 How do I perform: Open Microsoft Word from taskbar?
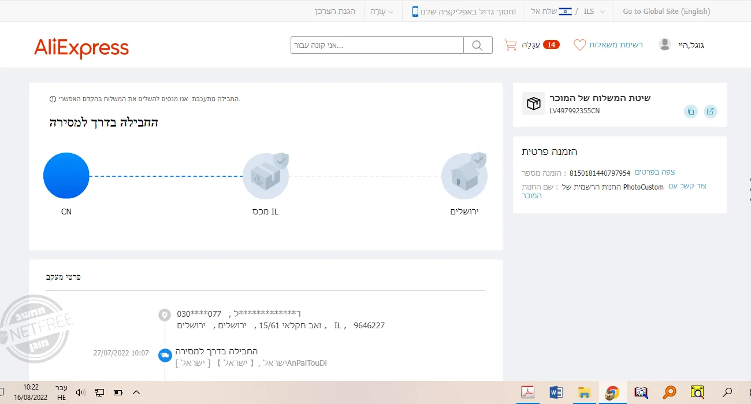click(556, 392)
